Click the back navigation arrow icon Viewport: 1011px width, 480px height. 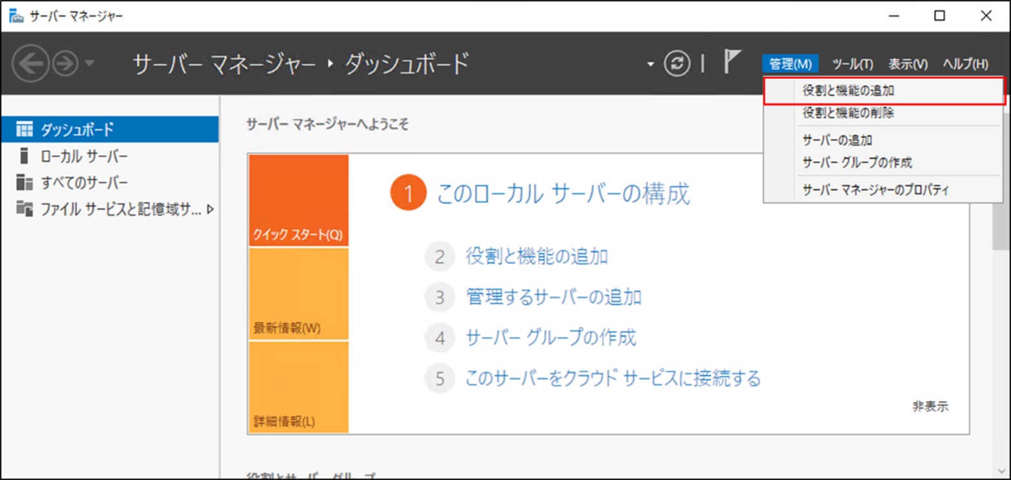30,63
